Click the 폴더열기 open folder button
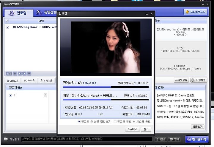Image resolution: width=214 pixels, height=147 pixels. [x=174, y=139]
